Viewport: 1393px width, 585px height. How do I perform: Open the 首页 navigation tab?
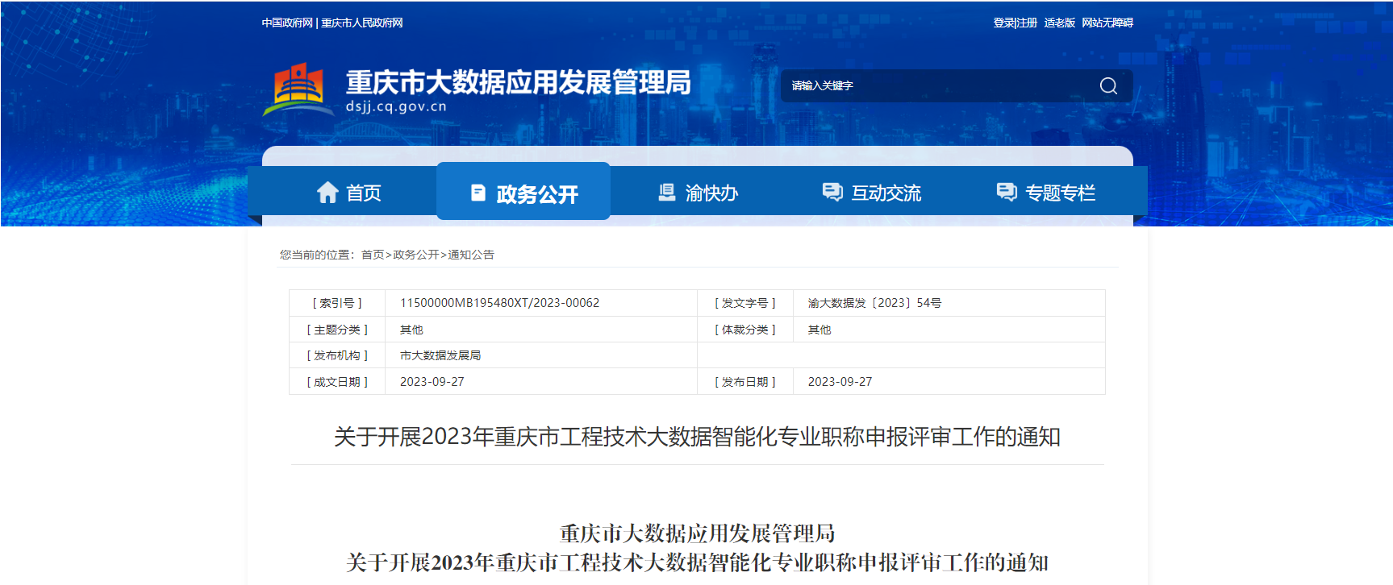point(363,193)
